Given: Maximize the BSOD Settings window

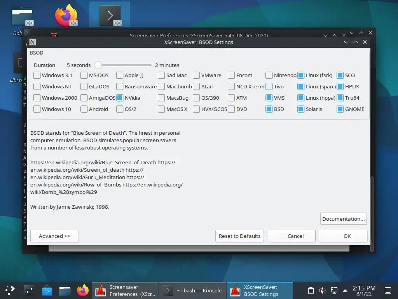Looking at the screenshot, I should [x=356, y=42].
